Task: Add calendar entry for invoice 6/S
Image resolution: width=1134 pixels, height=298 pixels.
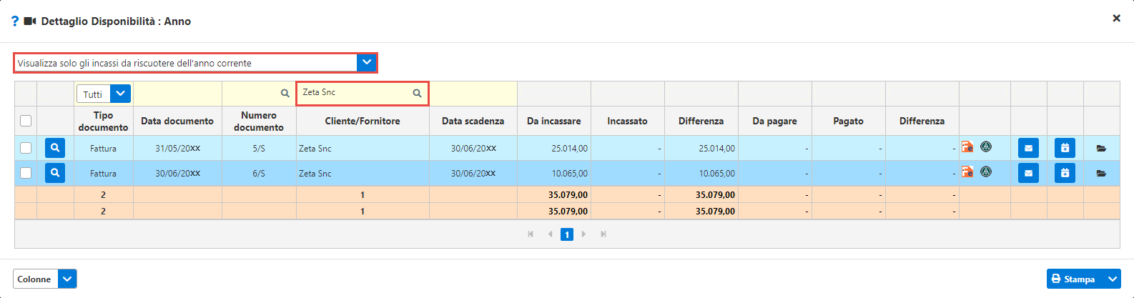Action: pos(1065,173)
